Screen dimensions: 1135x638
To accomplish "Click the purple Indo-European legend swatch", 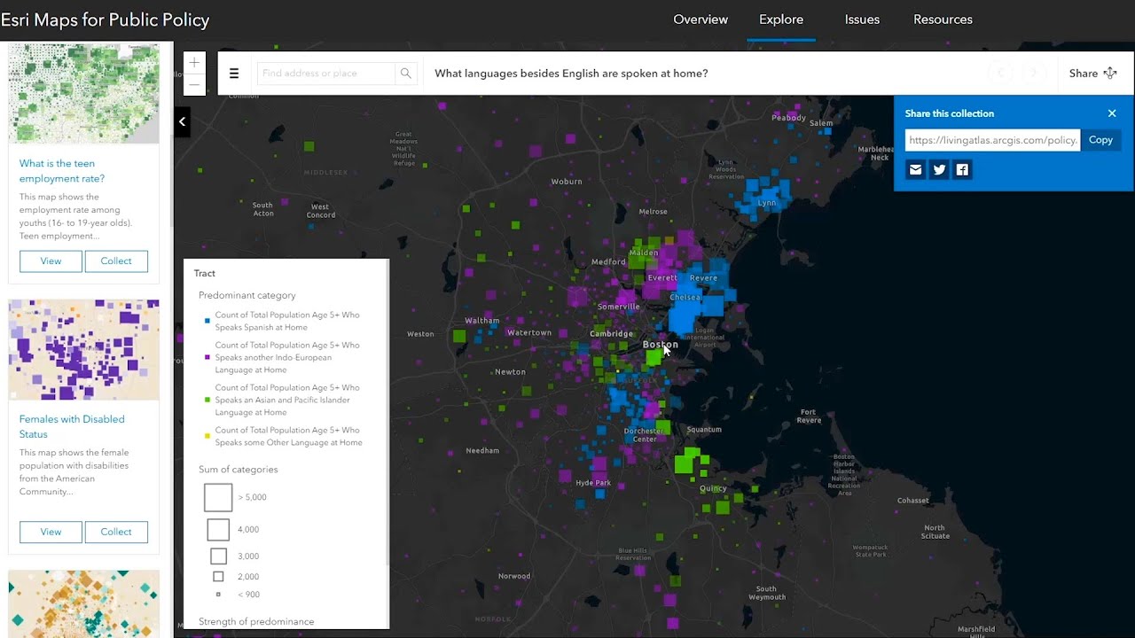I will 207,358.
